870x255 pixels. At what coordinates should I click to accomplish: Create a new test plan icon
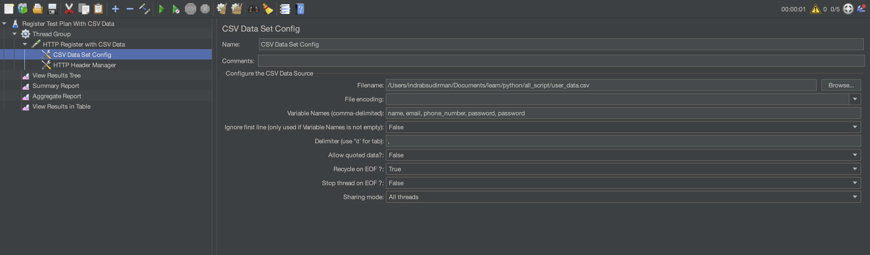point(9,9)
